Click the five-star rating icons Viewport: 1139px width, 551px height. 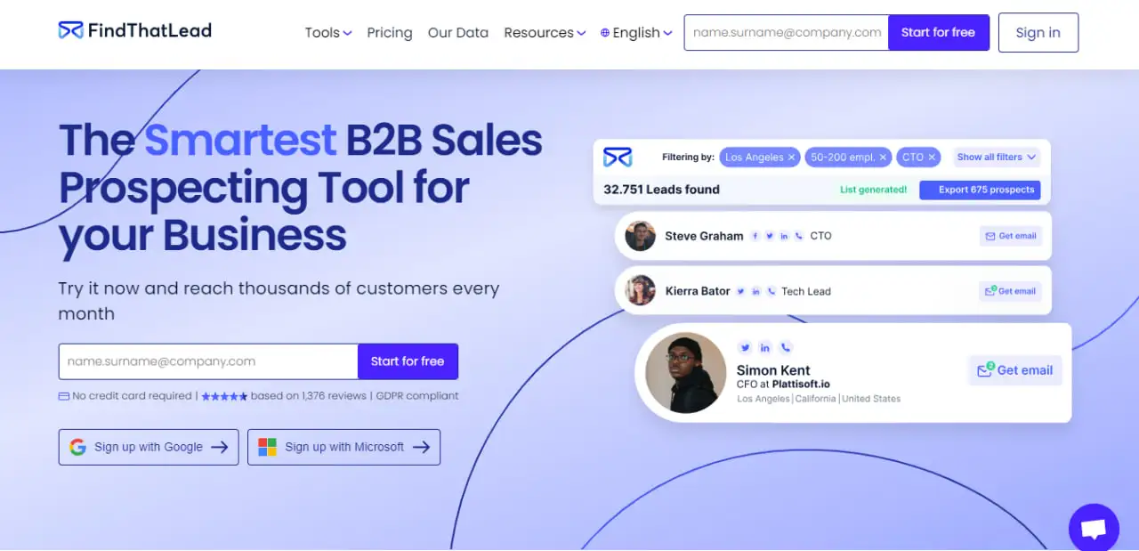tap(224, 396)
